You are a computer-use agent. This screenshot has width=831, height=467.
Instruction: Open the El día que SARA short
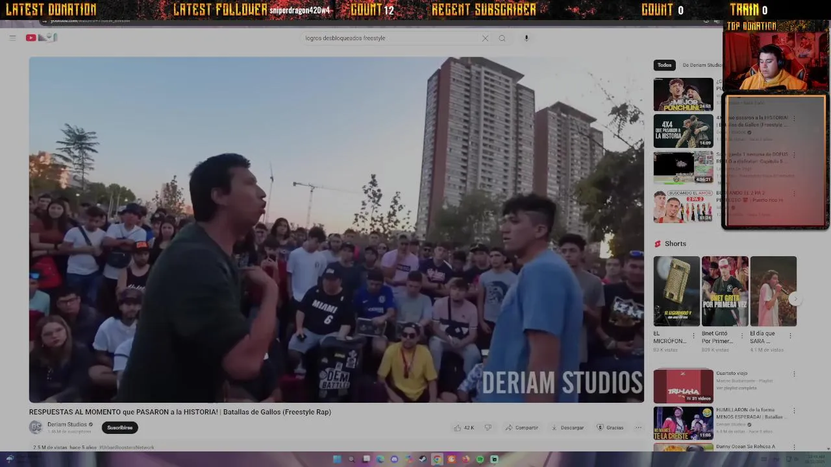click(773, 291)
